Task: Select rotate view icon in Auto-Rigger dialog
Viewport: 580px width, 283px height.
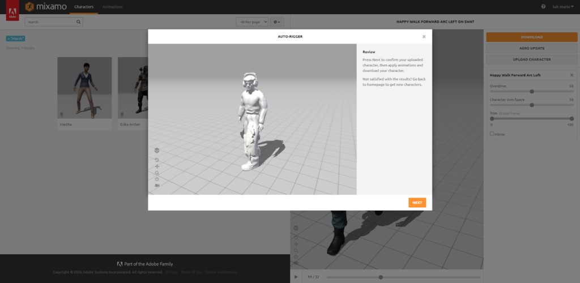Action: pos(157,160)
